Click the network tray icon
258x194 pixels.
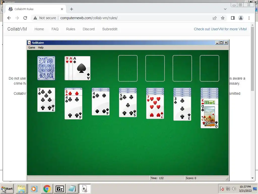coord(228,189)
